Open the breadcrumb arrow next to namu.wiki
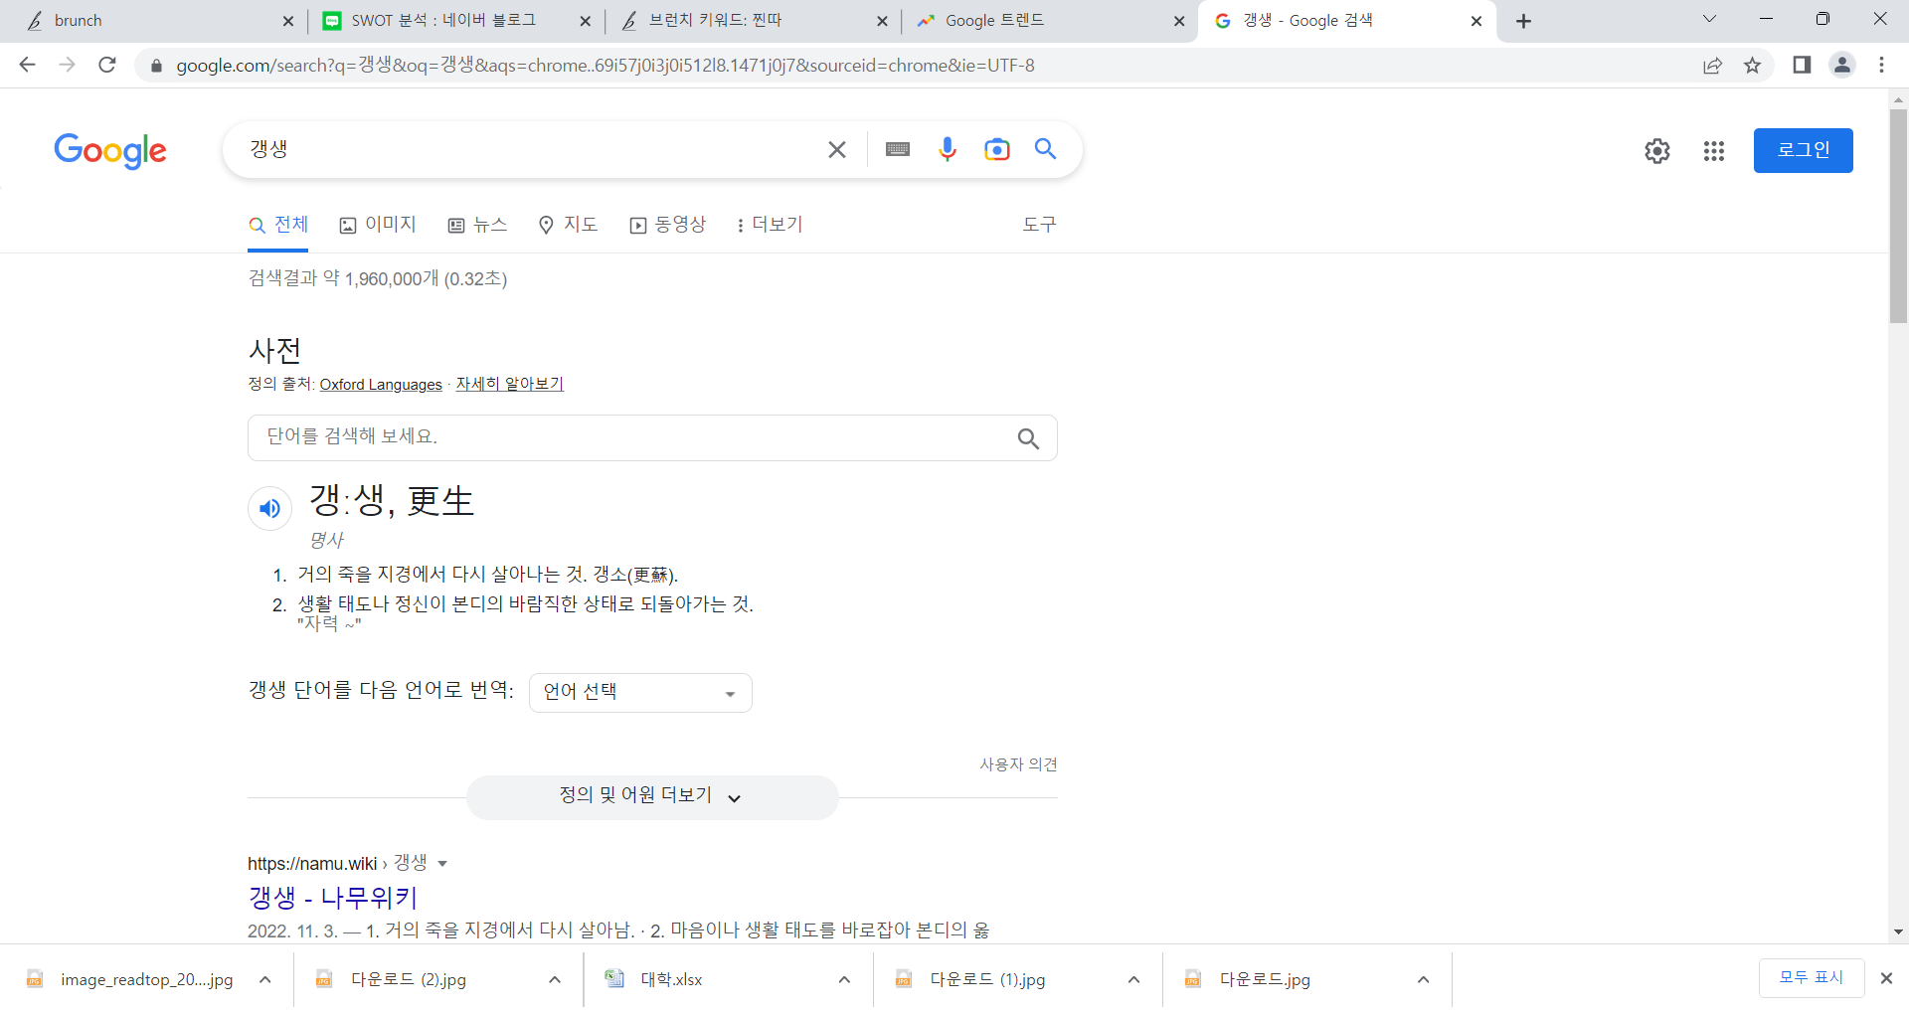The image size is (1909, 1014). (x=442, y=864)
